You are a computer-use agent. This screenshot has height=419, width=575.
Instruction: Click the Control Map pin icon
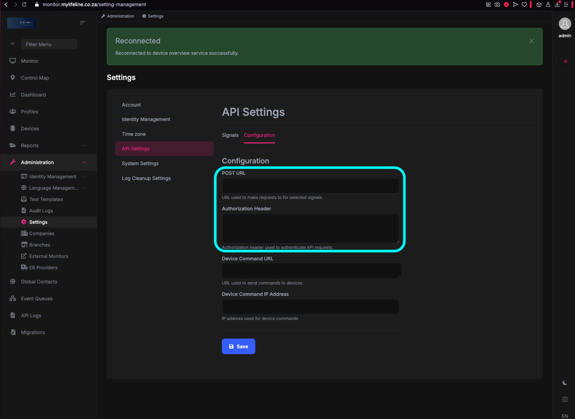point(13,78)
